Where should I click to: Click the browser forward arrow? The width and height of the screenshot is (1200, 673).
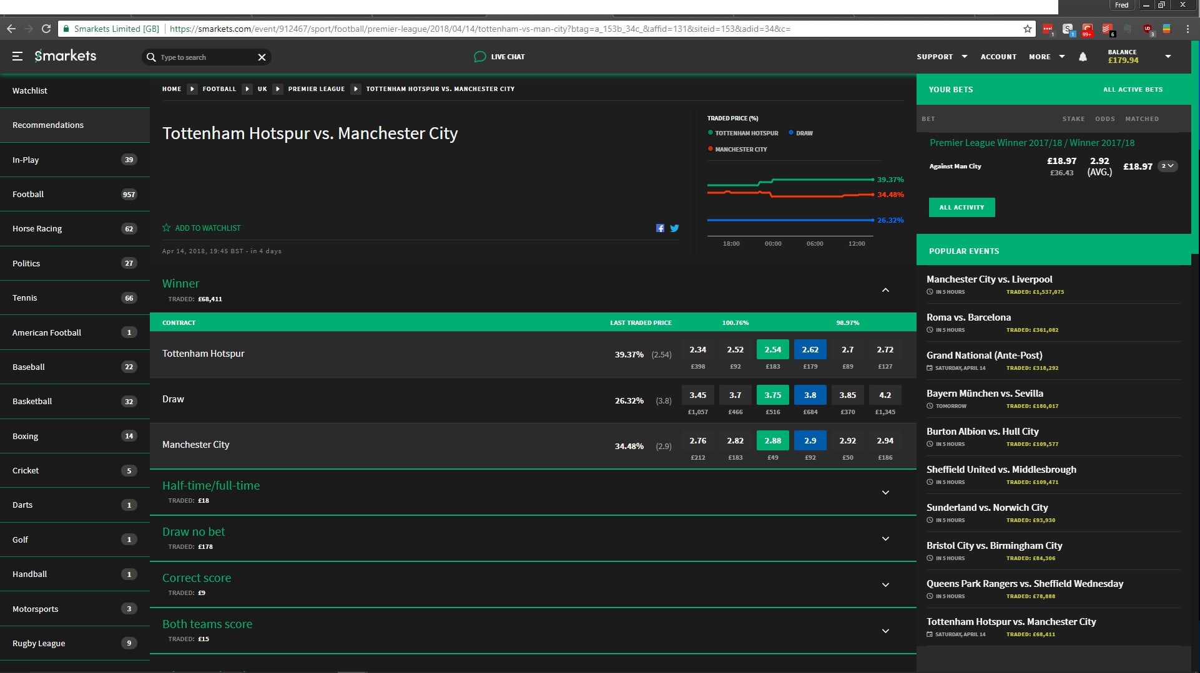29,29
